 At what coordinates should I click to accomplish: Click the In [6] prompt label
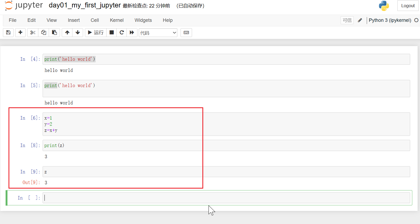(x=30, y=118)
